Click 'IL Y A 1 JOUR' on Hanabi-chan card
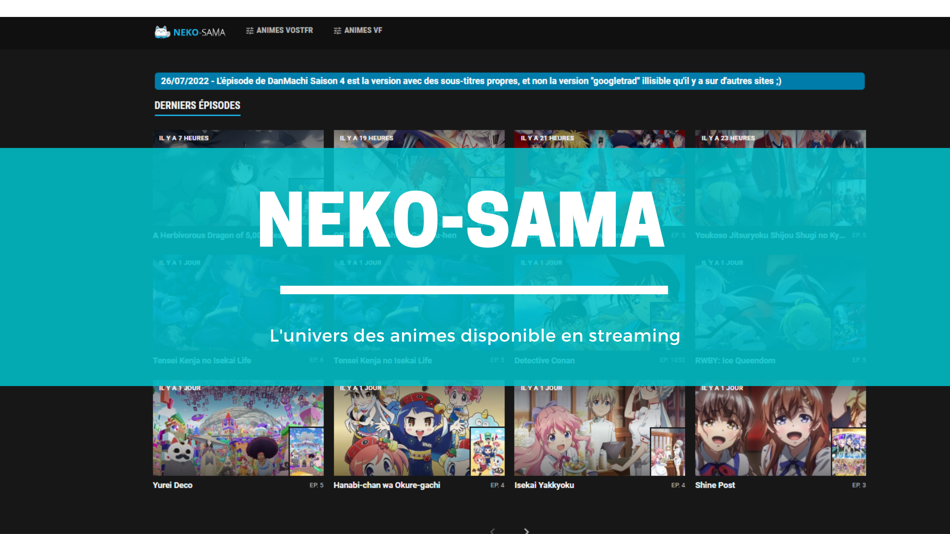The width and height of the screenshot is (950, 534). pos(360,388)
